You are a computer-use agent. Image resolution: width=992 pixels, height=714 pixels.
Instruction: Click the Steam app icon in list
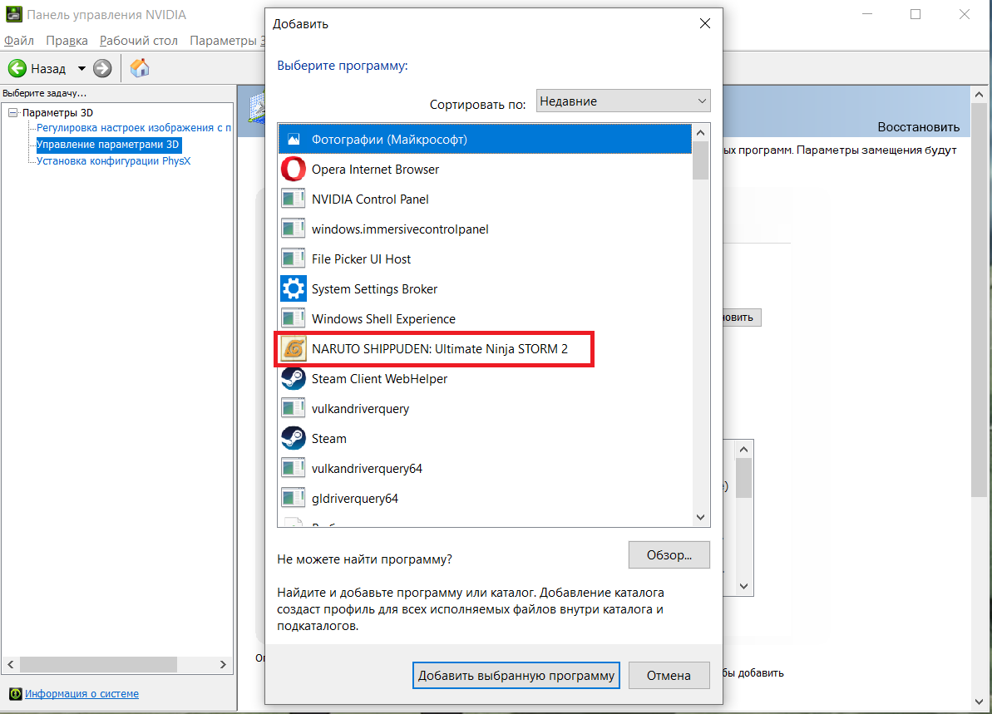tap(294, 438)
